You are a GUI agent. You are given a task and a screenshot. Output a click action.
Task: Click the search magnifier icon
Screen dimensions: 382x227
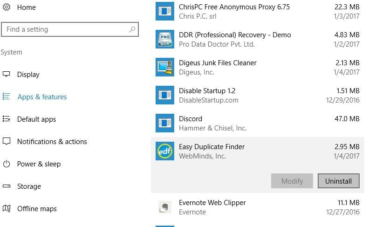[132, 29]
